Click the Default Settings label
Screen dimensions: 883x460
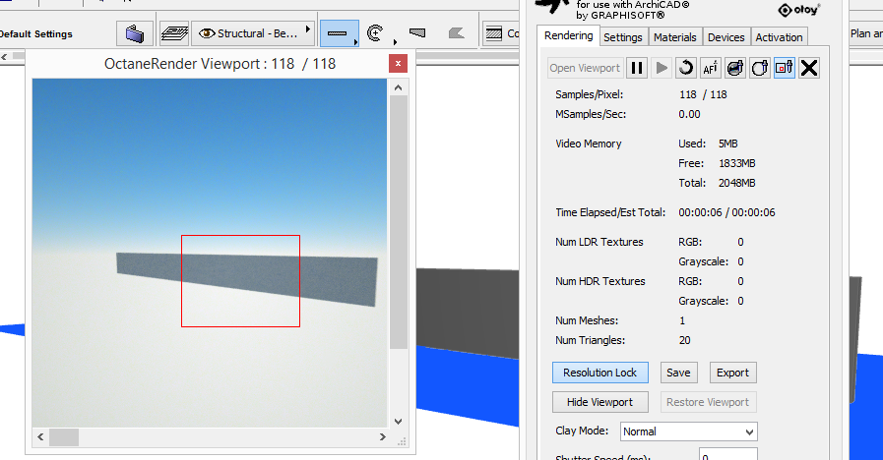pos(36,33)
